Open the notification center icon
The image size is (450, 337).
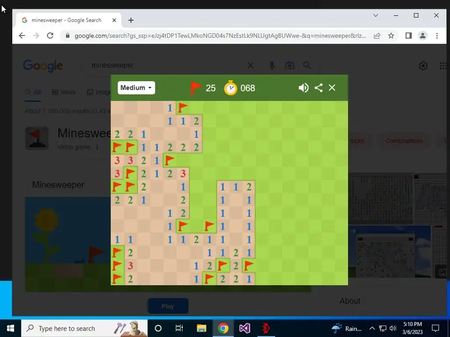[435, 328]
